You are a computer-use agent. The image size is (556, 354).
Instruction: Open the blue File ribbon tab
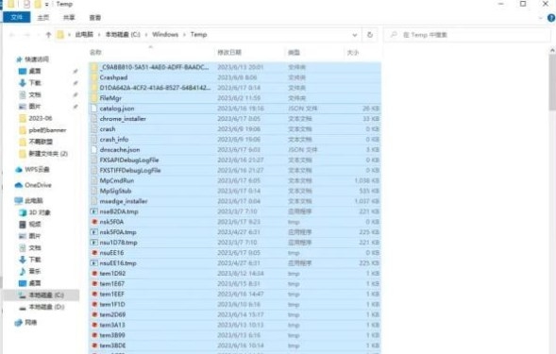[x=16, y=17]
